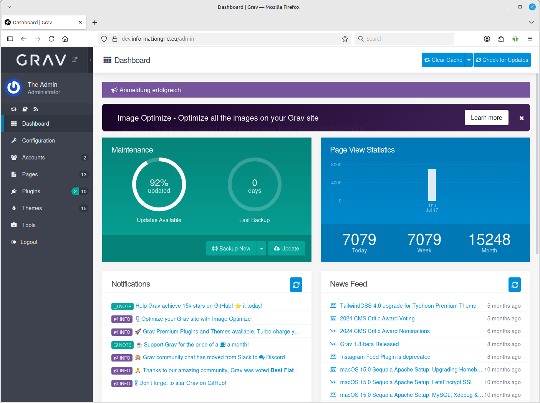540x403 pixels.
Task: Click the RSS feed icon in the sidebar
Action: [x=36, y=109]
